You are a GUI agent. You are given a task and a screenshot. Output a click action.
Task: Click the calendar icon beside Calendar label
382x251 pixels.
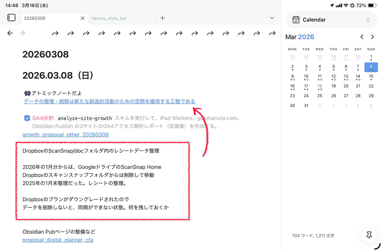296,20
